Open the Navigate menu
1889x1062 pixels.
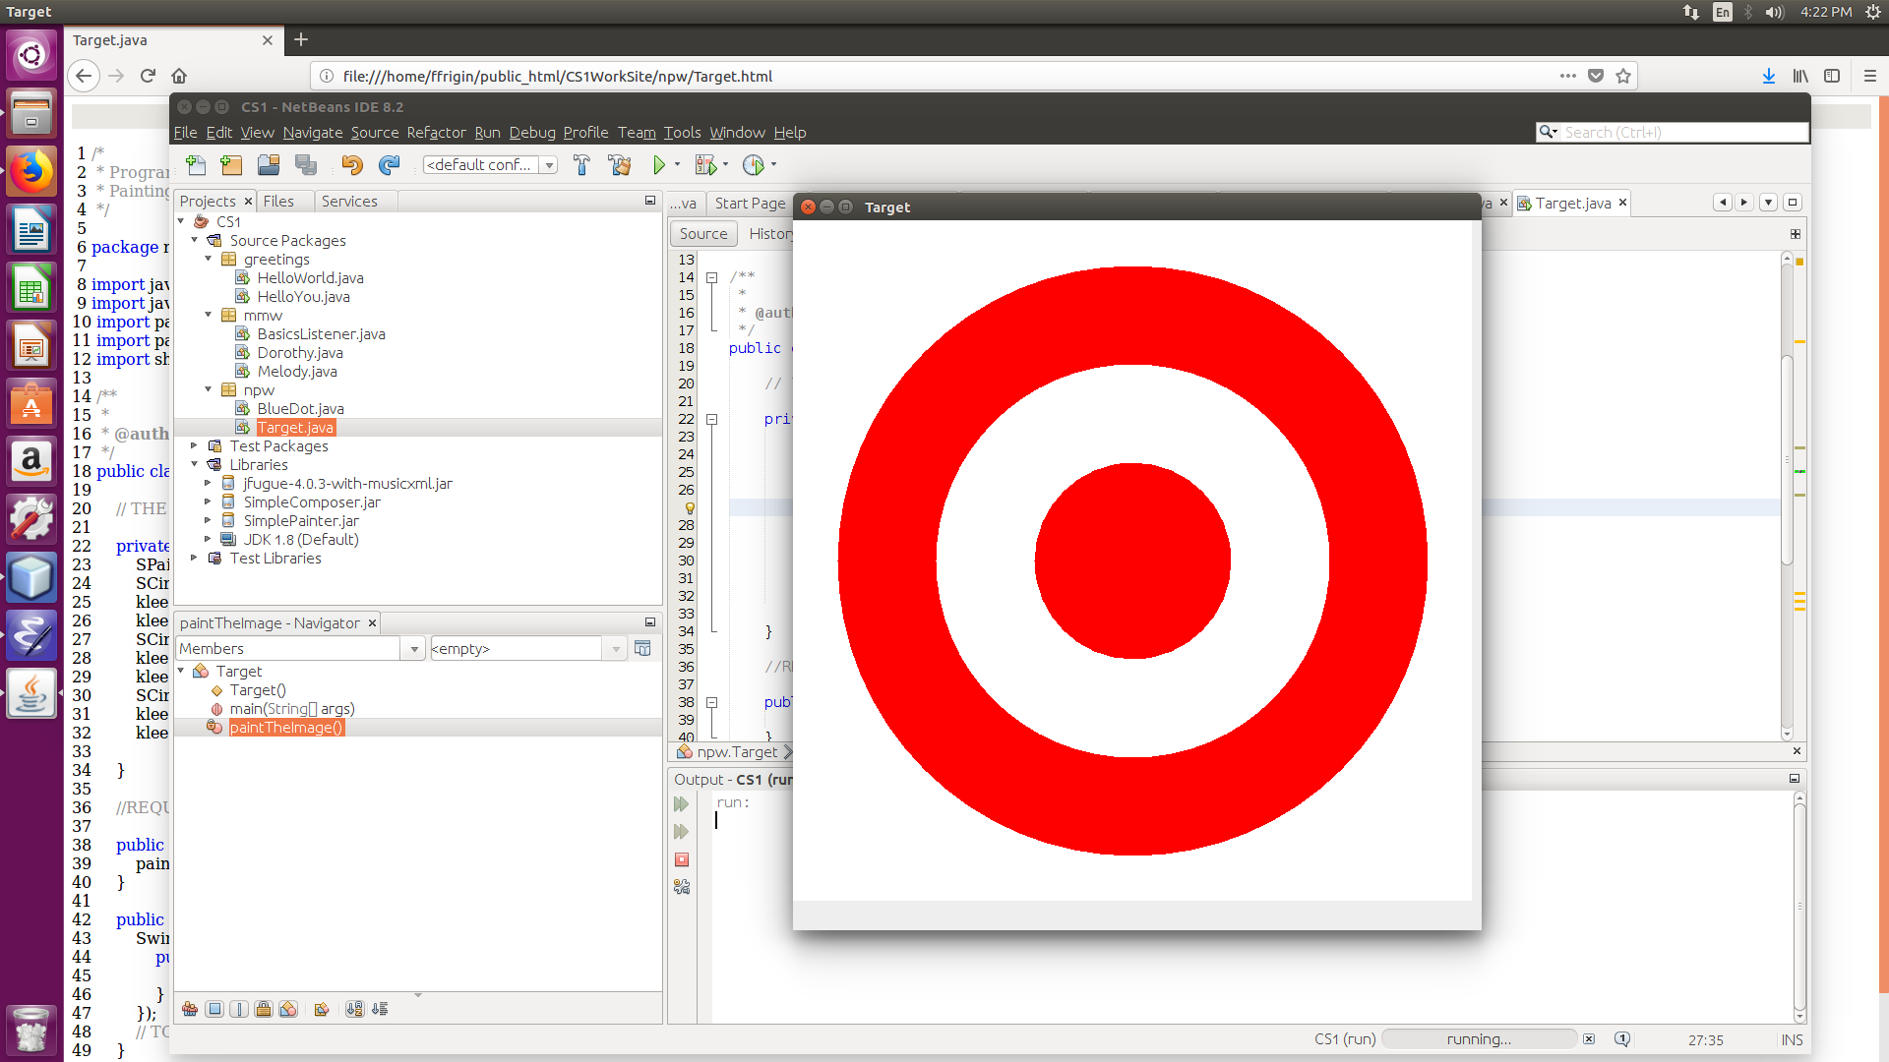(313, 133)
